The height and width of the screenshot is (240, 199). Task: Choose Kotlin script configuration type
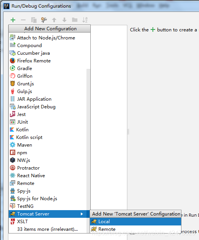[48, 137]
